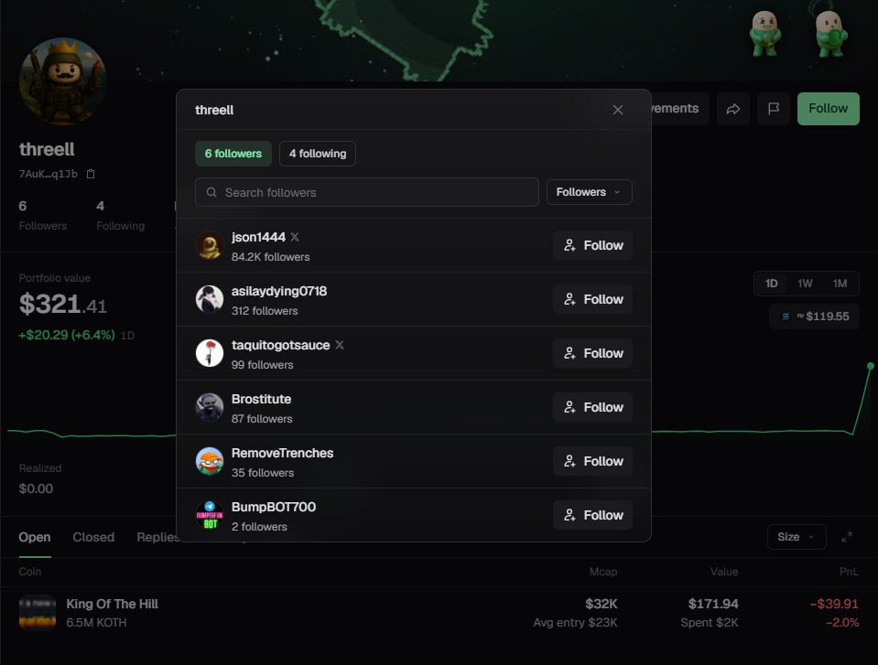Follow BumpBOT700

click(x=593, y=515)
